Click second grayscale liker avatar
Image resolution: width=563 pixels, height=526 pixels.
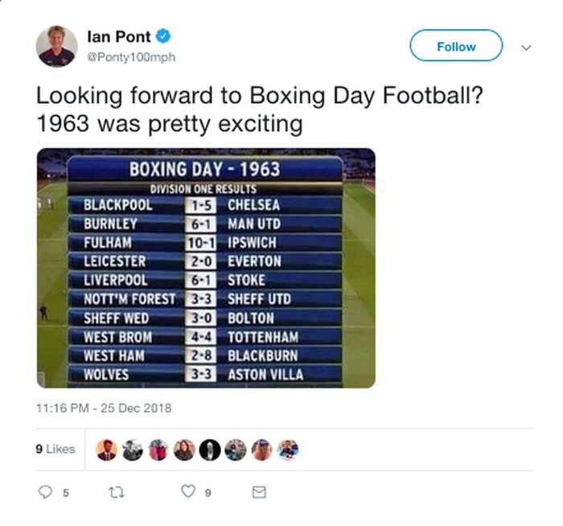(x=133, y=450)
